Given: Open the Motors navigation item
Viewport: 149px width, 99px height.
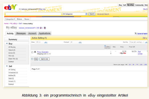Looking at the screenshot, I should pyautogui.click(x=19, y=19).
